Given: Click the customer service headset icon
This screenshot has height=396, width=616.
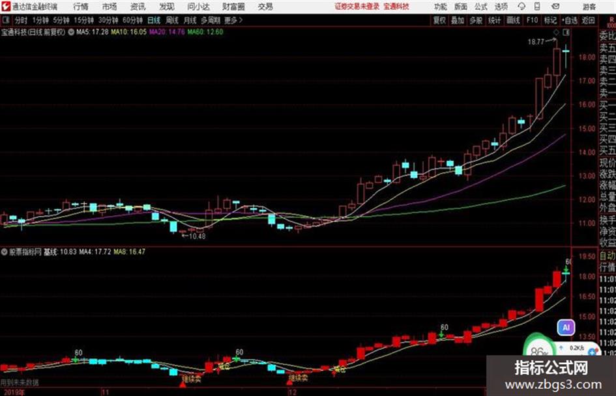Looking at the screenshot, I should pos(521,7).
